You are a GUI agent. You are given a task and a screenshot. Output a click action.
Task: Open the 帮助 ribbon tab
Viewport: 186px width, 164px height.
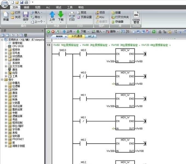pyautogui.click(x=81, y=7)
